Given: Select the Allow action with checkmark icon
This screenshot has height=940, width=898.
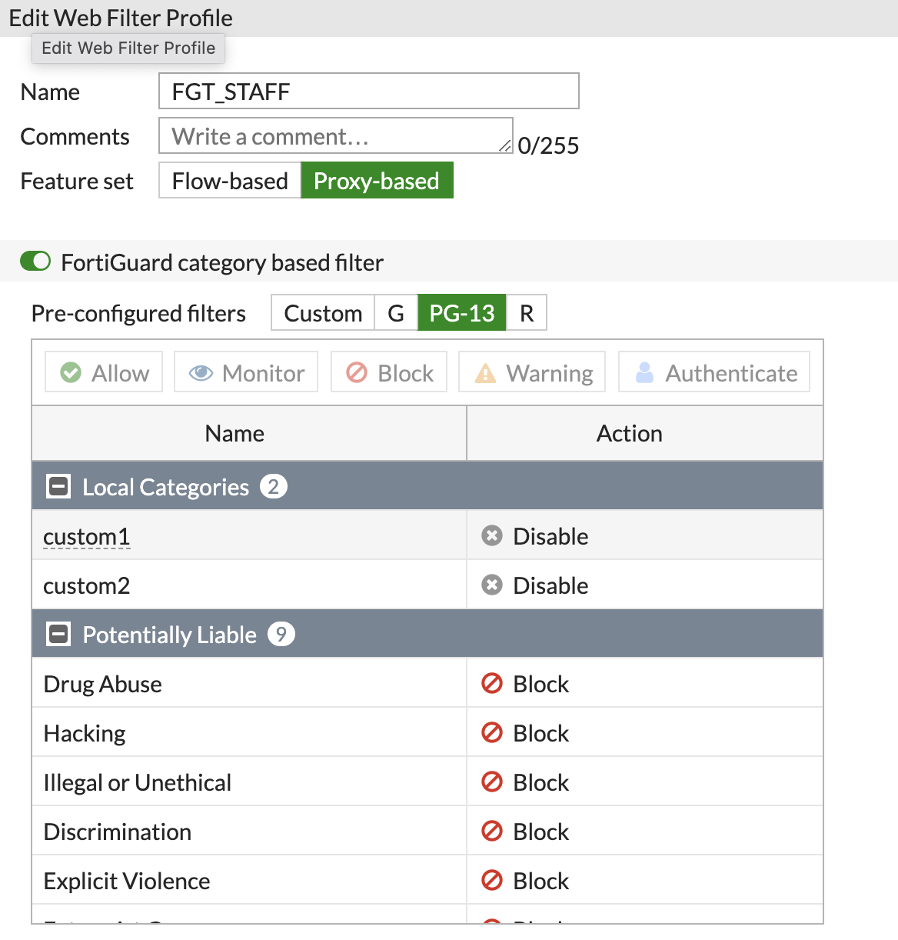Looking at the screenshot, I should tap(103, 372).
